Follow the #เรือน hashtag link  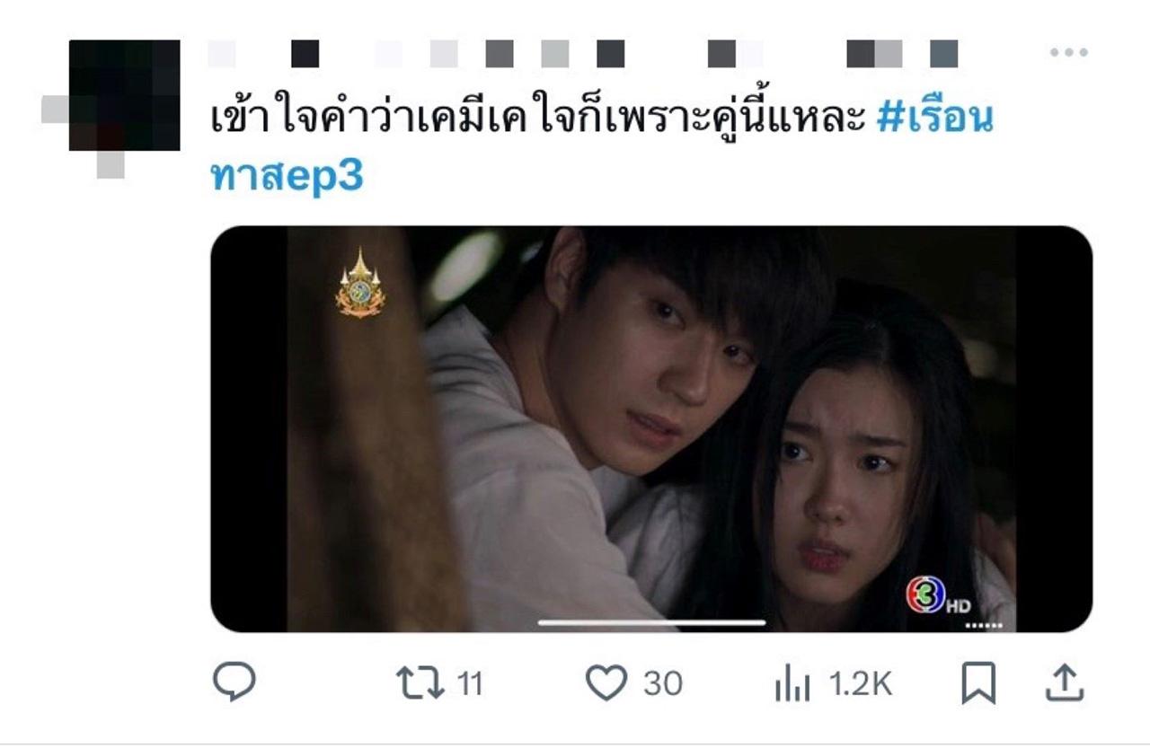tap(934, 119)
